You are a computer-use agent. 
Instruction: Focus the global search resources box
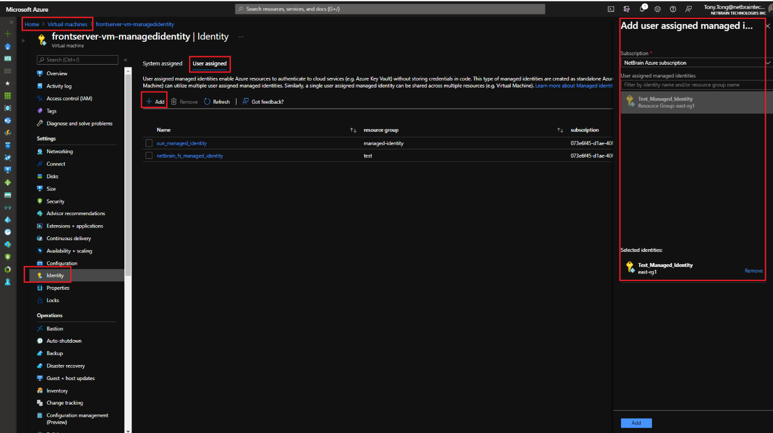[x=390, y=9]
